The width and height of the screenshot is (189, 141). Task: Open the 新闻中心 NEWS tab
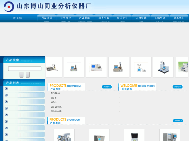[x=122, y=18]
